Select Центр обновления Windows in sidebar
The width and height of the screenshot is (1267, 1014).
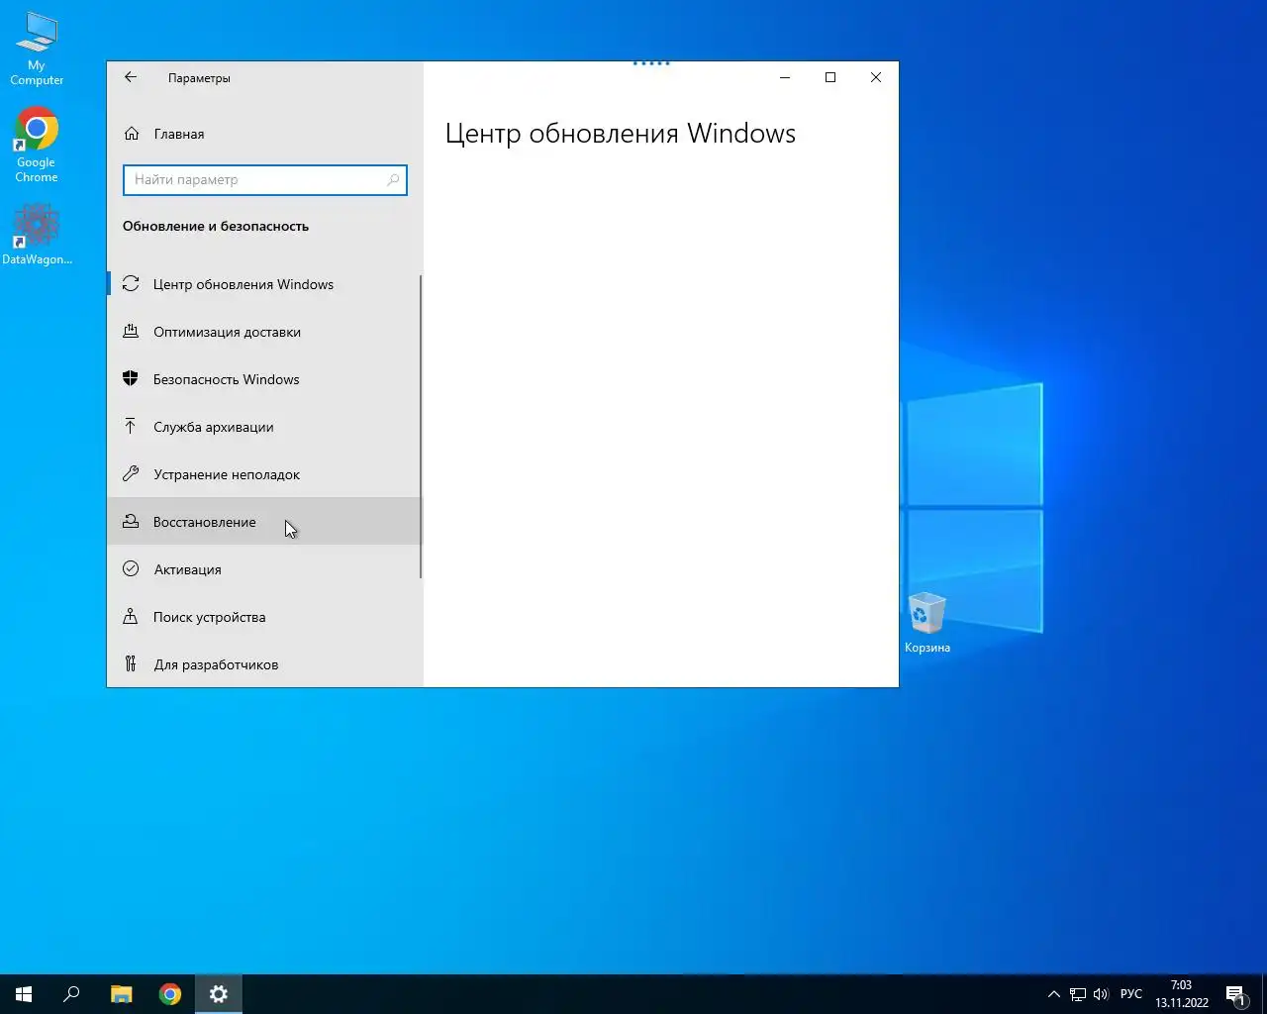(x=264, y=284)
